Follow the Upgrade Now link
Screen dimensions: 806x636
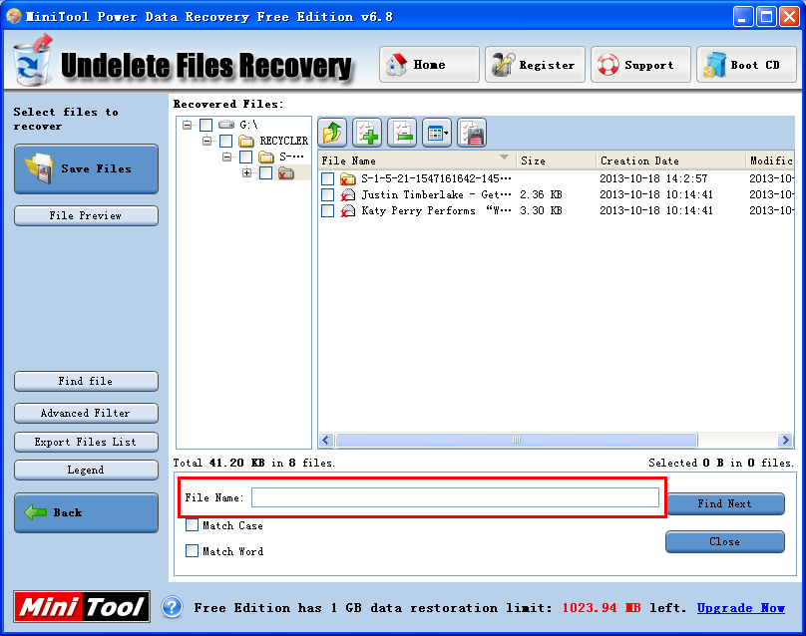pyautogui.click(x=741, y=608)
